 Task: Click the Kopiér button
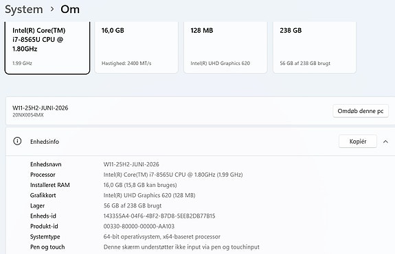[358, 141]
